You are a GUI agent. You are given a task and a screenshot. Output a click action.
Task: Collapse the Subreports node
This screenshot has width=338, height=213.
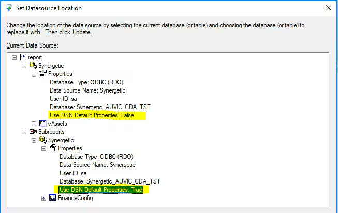[x=24, y=132]
